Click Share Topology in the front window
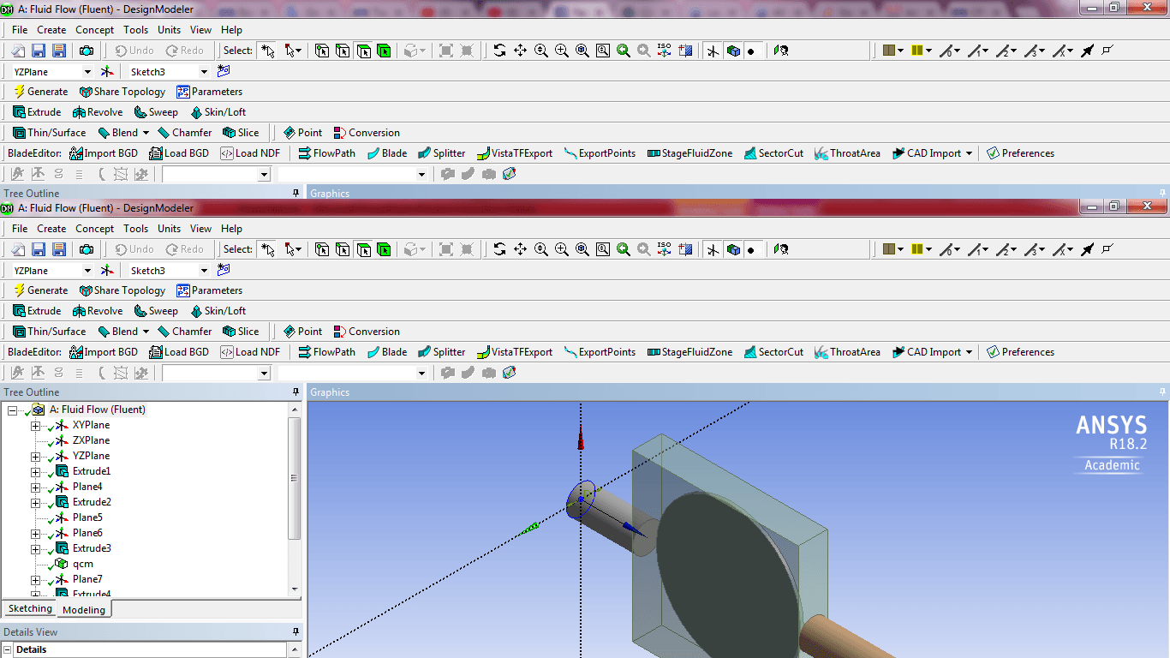This screenshot has height=658, width=1170. tap(122, 290)
